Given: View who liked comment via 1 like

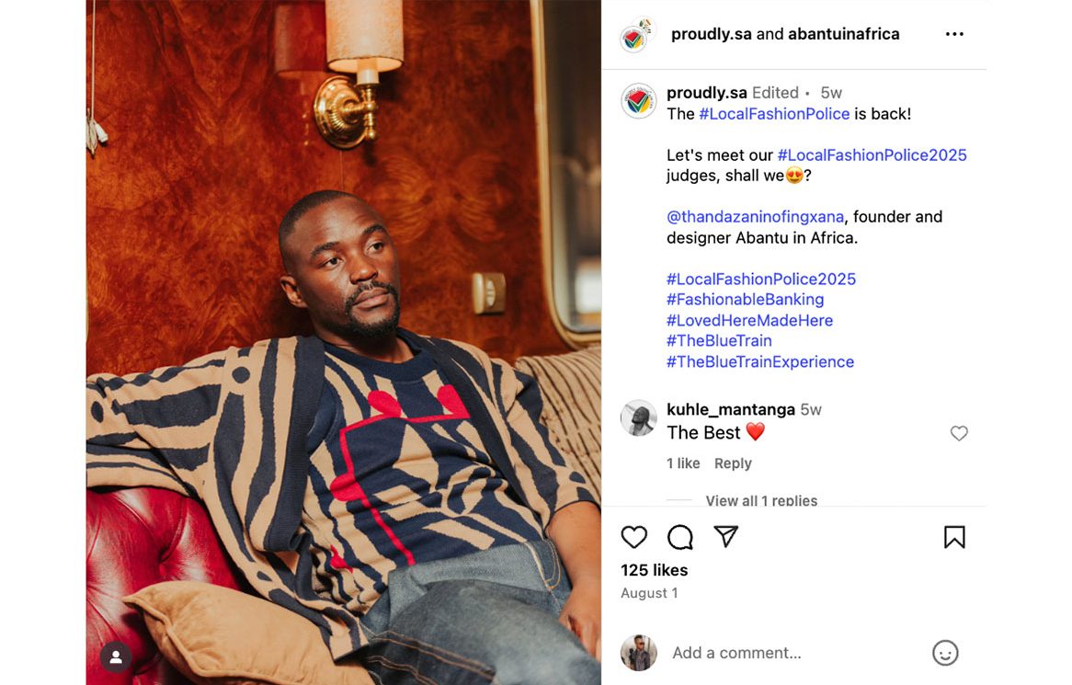Looking at the screenshot, I should [683, 463].
